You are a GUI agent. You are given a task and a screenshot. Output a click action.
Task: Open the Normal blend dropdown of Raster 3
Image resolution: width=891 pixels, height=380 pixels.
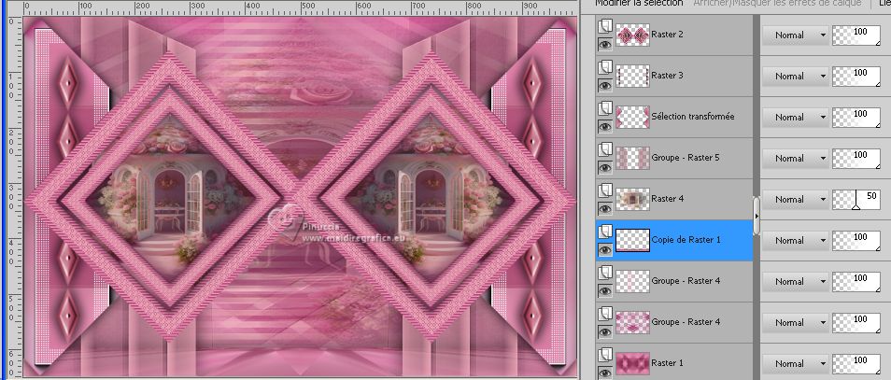pos(795,77)
